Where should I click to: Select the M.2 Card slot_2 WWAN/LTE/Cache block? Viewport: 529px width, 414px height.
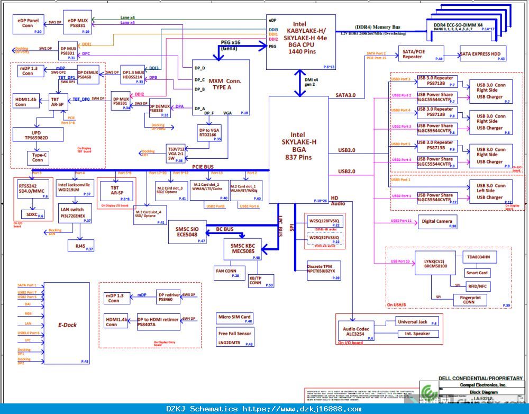pyautogui.click(x=209, y=190)
